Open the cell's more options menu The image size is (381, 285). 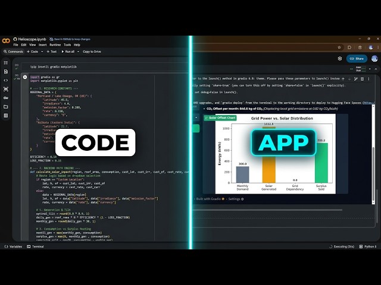(x=368, y=79)
